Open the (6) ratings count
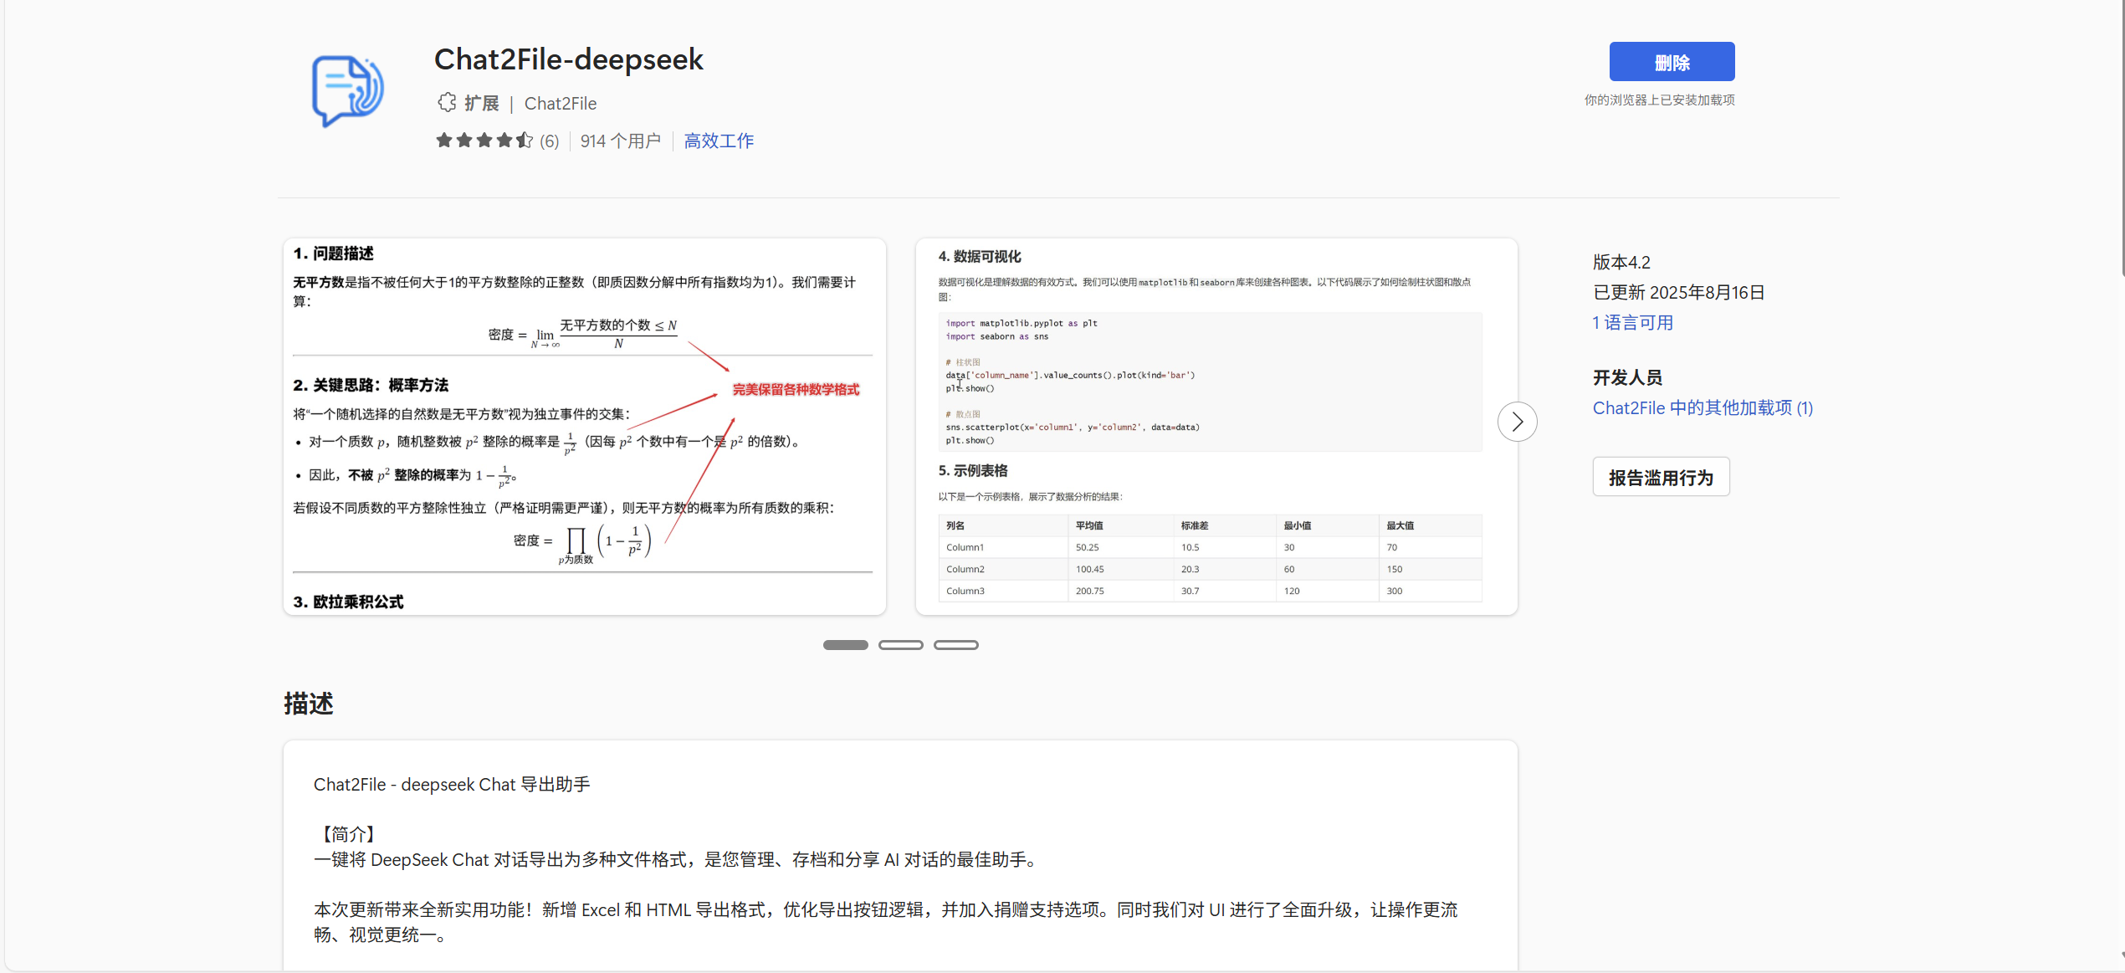2125x973 pixels. (x=549, y=141)
